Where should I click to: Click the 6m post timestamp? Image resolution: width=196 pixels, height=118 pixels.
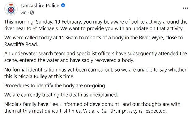coord(23,12)
